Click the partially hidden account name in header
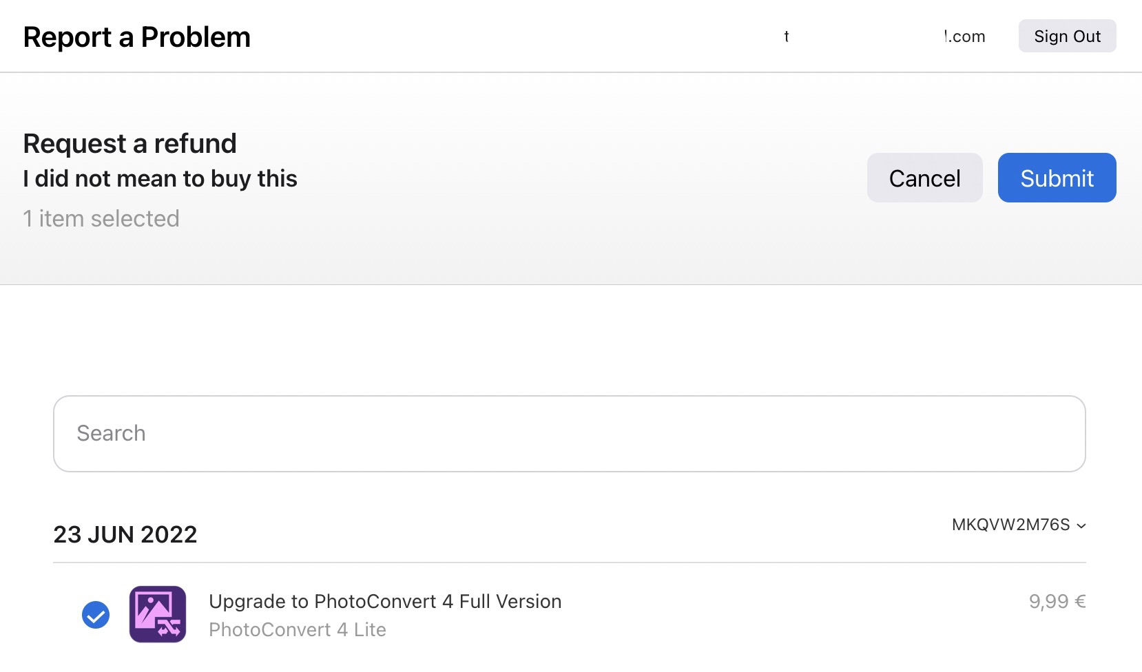 (787, 36)
